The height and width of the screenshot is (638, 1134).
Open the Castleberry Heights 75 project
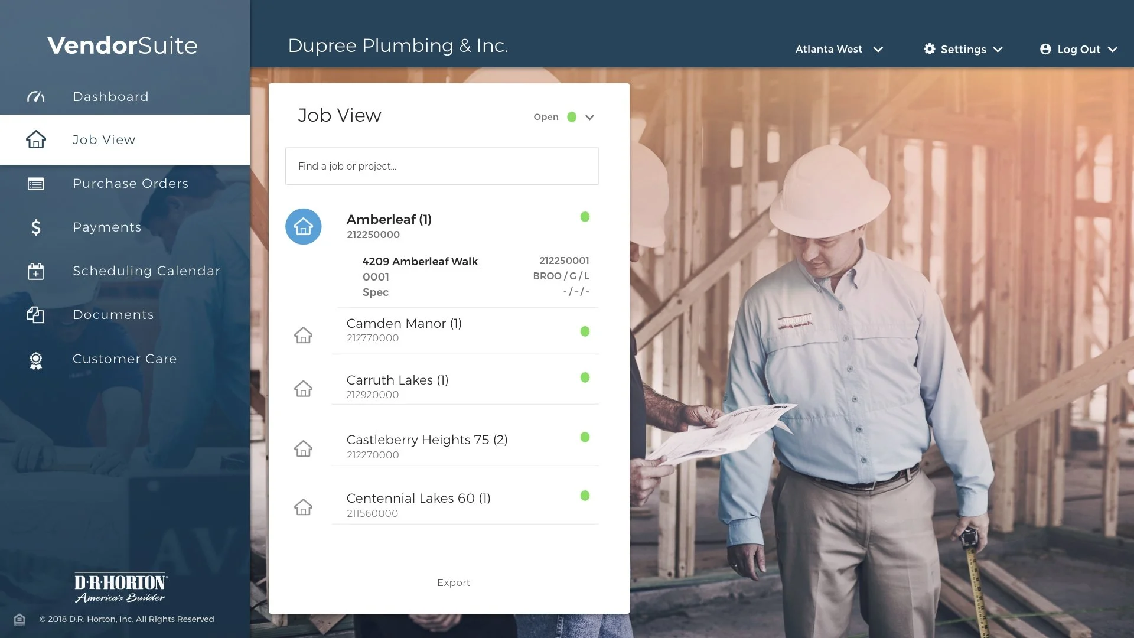pos(426,440)
